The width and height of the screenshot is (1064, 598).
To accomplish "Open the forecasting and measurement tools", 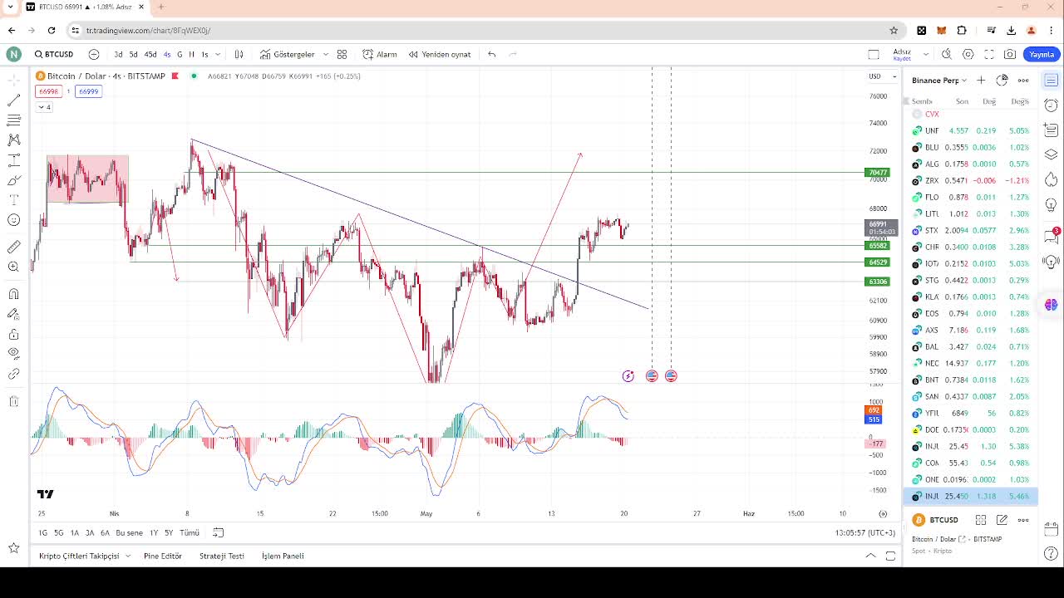I will click(13, 160).
